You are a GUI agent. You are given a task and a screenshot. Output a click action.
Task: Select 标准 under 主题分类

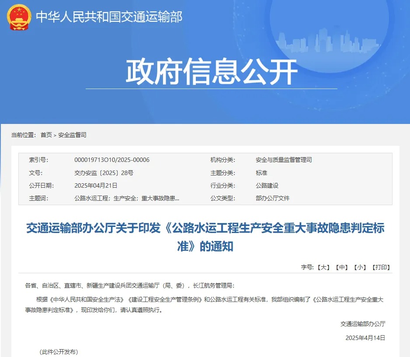(x=261, y=173)
